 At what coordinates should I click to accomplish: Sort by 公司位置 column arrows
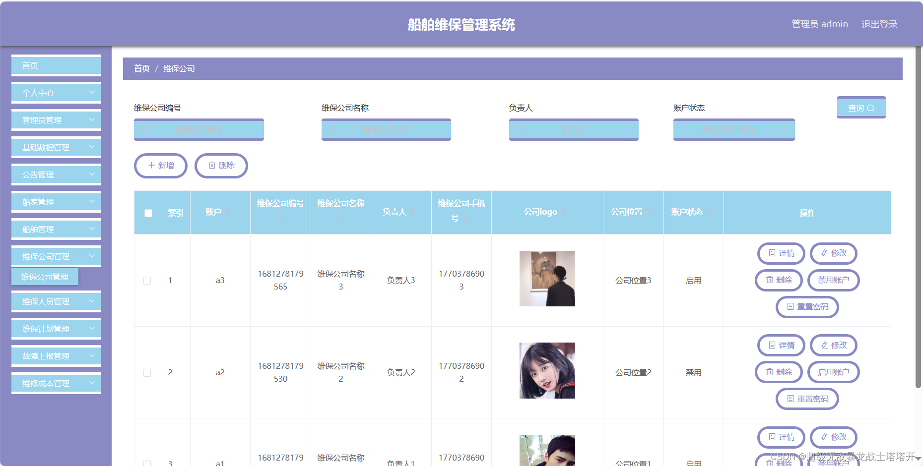point(649,212)
